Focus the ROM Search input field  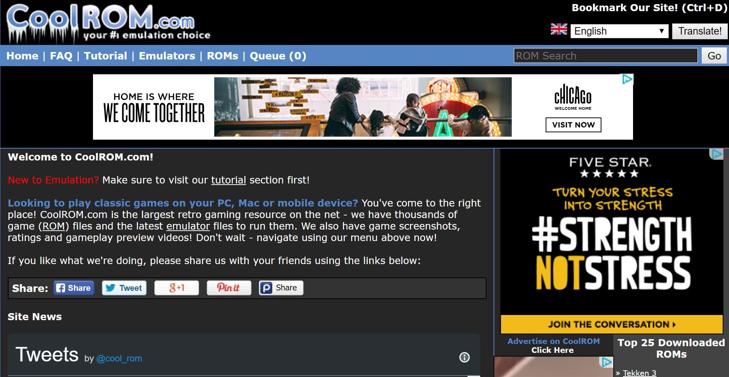(x=606, y=56)
